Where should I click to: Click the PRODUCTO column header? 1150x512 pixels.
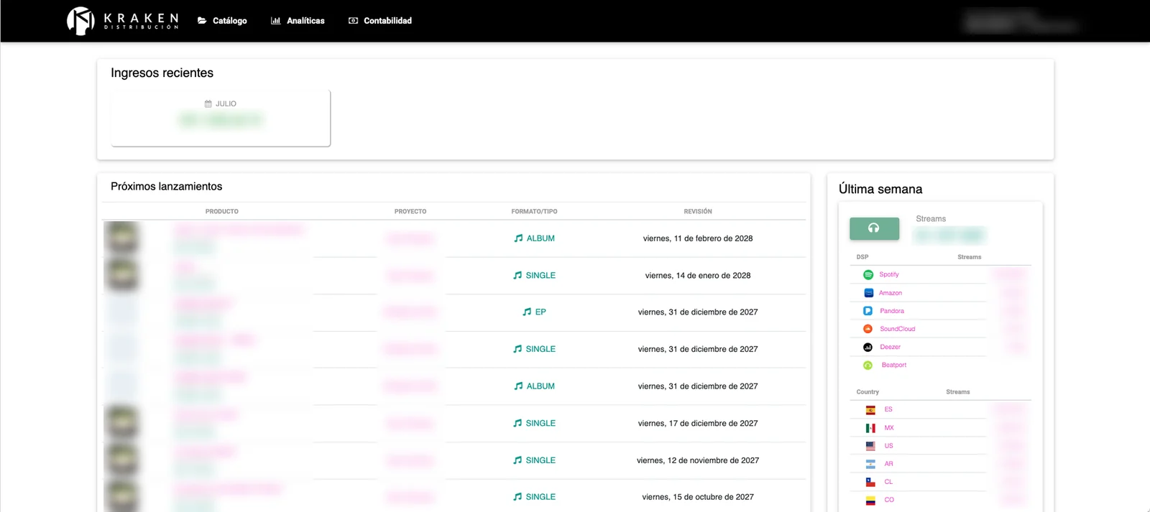pos(222,212)
